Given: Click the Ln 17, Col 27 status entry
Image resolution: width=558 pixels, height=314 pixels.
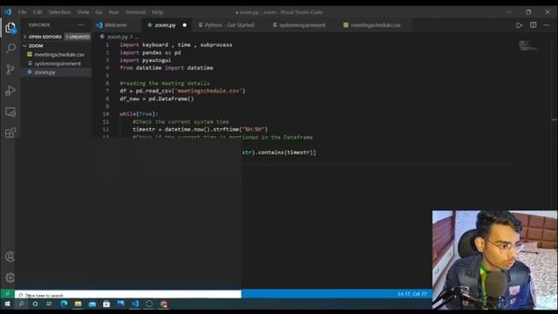Looking at the screenshot, I should tap(412, 294).
